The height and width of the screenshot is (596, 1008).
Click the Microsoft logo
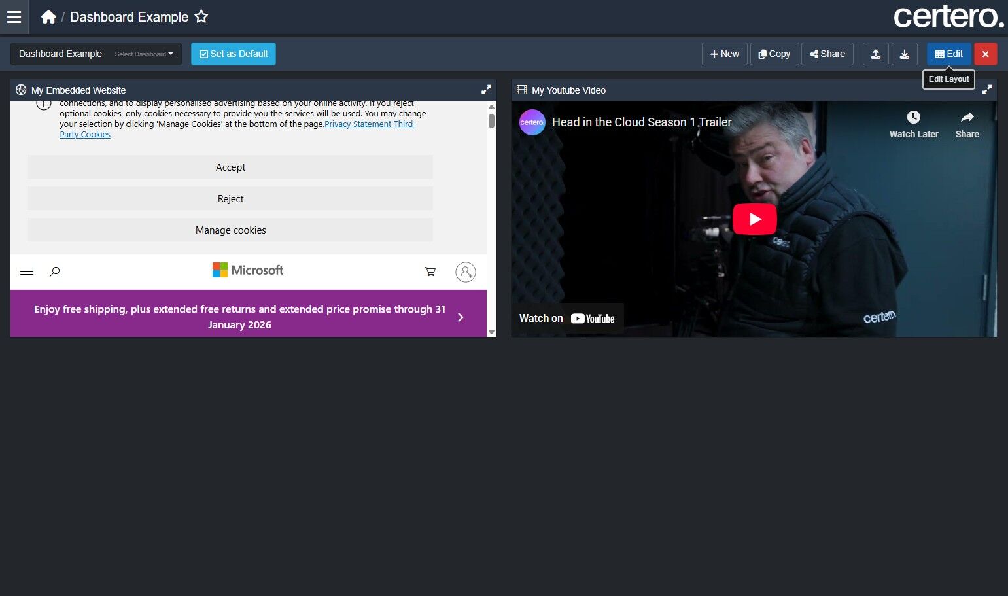[x=248, y=270]
